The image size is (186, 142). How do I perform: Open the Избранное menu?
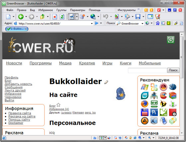(46, 10)
